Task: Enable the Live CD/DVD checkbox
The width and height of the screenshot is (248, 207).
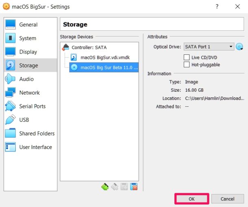Action: tap(187, 58)
